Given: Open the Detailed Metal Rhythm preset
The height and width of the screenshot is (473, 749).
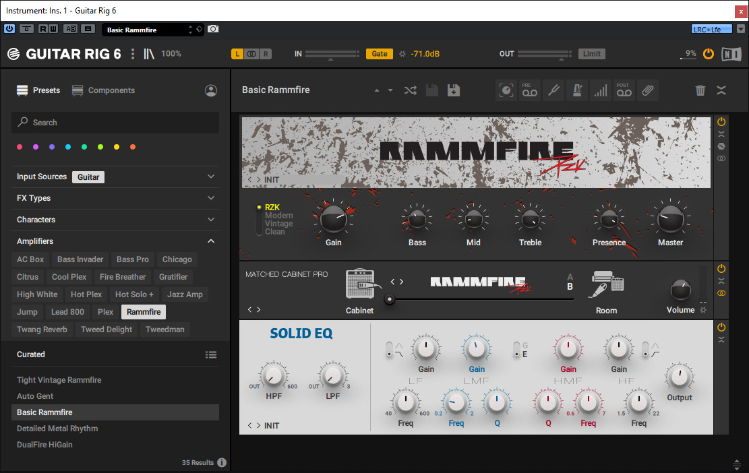Looking at the screenshot, I should pyautogui.click(x=57, y=429).
